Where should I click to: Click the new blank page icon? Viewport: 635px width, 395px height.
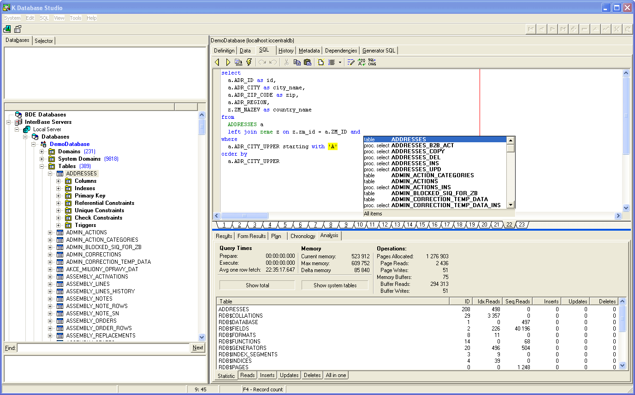point(321,62)
